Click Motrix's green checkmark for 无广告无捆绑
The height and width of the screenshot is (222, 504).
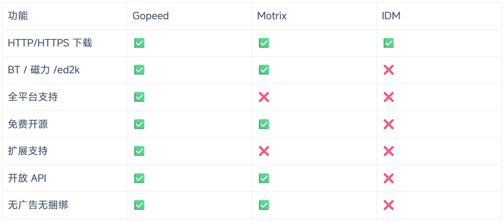coord(264,205)
